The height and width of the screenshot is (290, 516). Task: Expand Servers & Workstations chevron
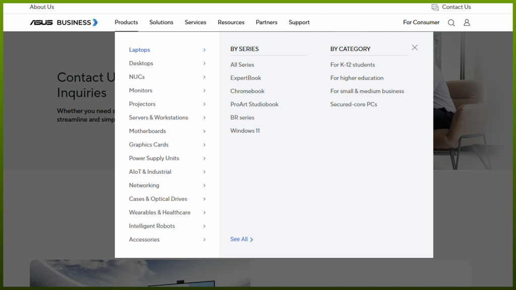pyautogui.click(x=205, y=118)
